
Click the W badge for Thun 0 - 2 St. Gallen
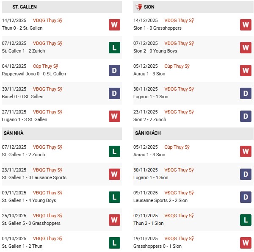pos(114,25)
